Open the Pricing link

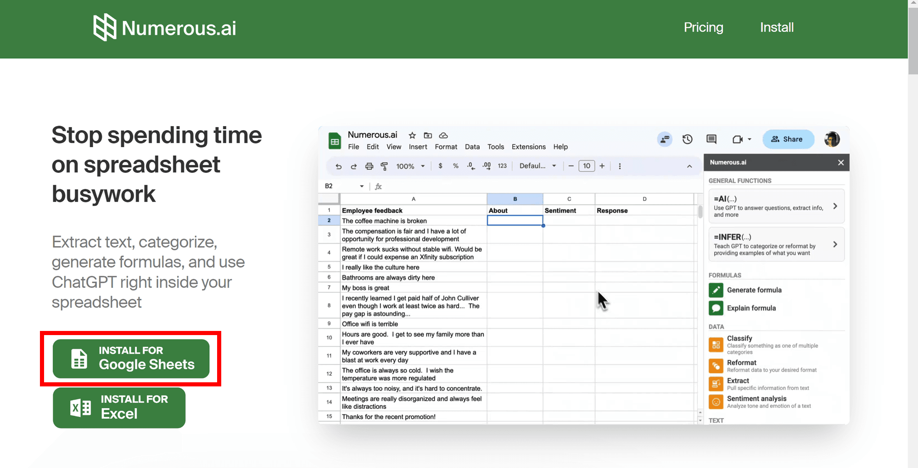click(x=703, y=28)
